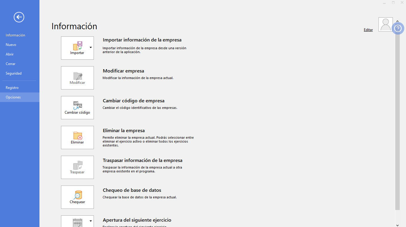Click text 'Cambiar el código identificativo de las empresas.'

click(x=140, y=108)
